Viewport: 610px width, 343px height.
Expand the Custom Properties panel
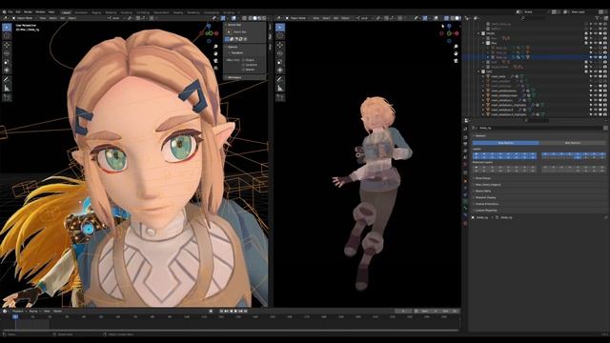486,211
